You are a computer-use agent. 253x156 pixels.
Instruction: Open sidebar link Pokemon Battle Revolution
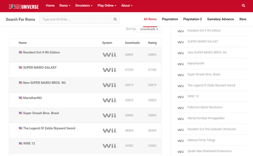(205, 107)
